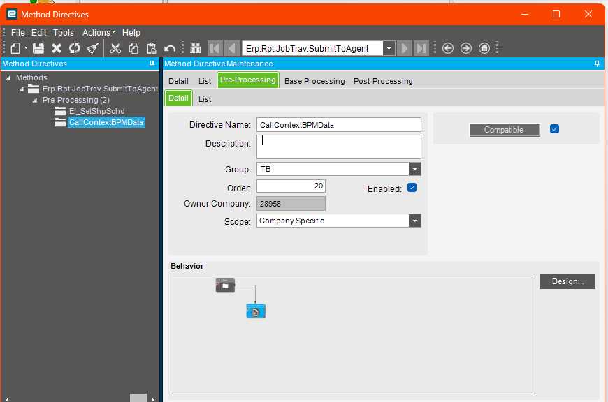Select EI_SetShpSchd in the tree
The width and height of the screenshot is (608, 402).
[x=97, y=111]
